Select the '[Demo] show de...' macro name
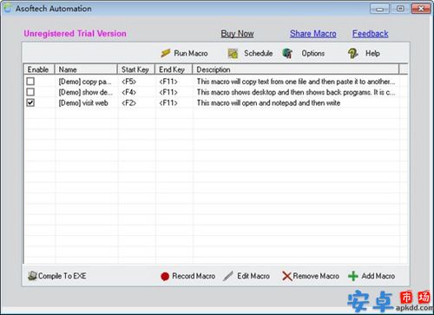 tap(85, 92)
